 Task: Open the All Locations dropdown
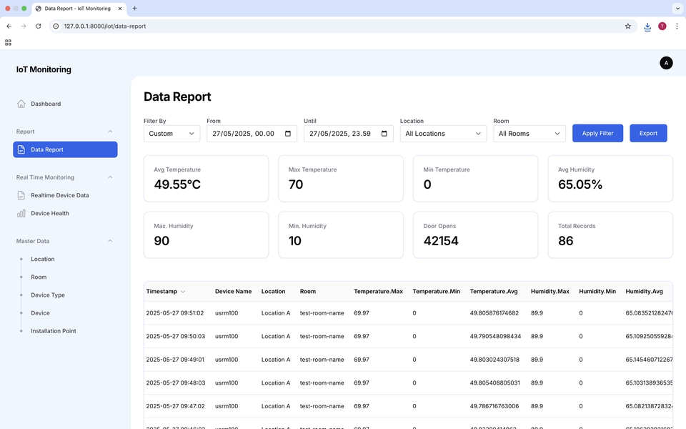443,134
